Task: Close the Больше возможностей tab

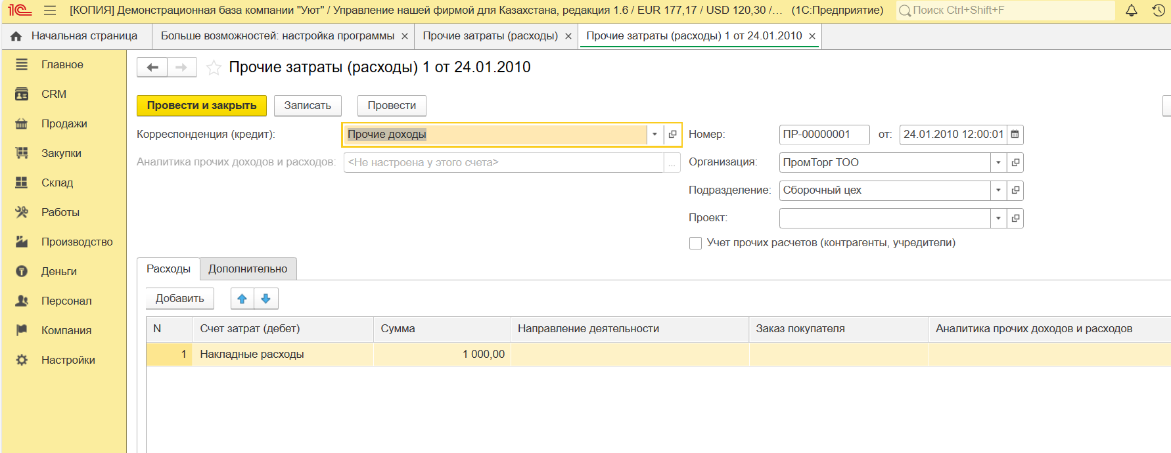Action: (405, 37)
